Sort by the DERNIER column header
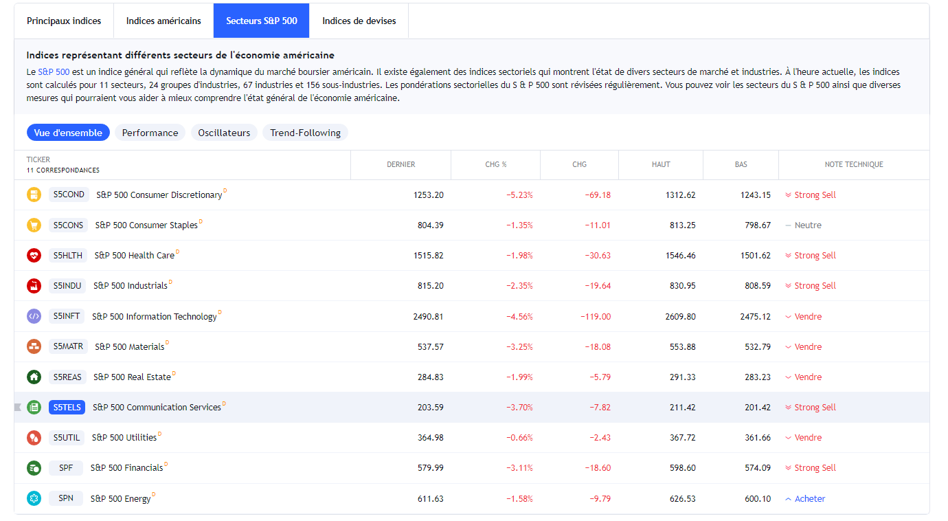Image resolution: width=948 pixels, height=521 pixels. pos(401,165)
